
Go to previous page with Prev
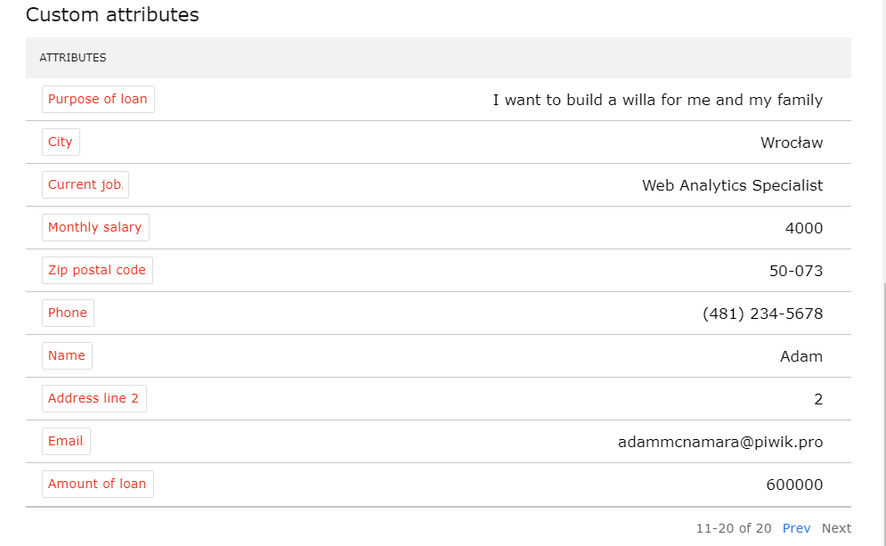[796, 528]
